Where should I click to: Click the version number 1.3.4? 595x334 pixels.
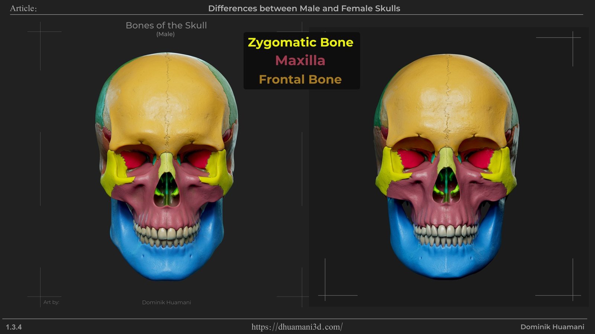pyautogui.click(x=14, y=327)
